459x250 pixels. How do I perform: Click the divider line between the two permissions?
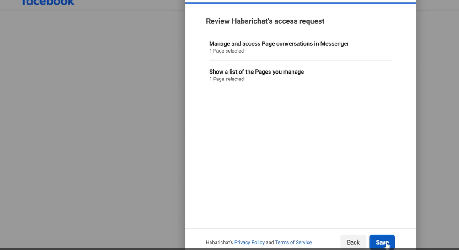(x=300, y=61)
